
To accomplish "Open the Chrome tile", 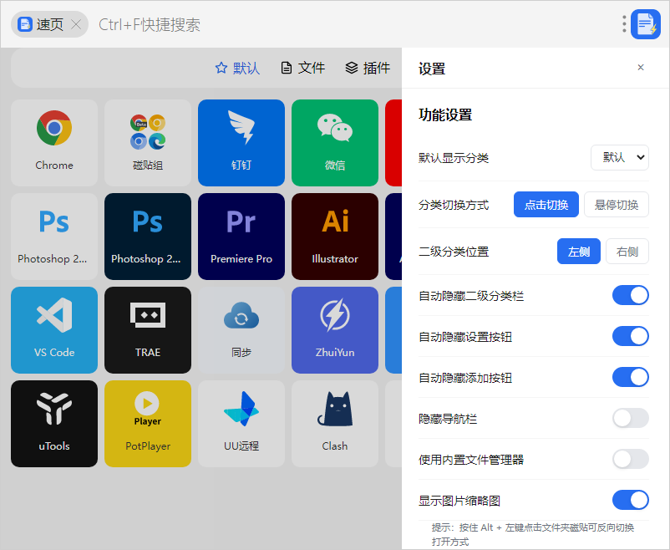I will pyautogui.click(x=54, y=143).
